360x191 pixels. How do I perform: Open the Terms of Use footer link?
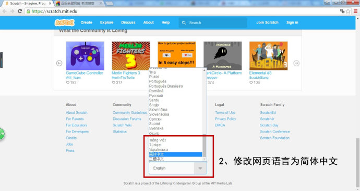225,113
